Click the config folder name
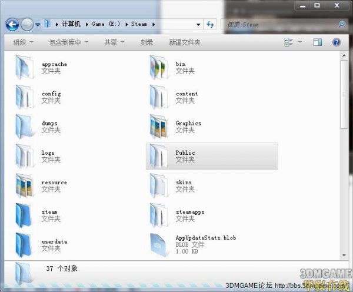The image size is (353, 292). (51, 94)
